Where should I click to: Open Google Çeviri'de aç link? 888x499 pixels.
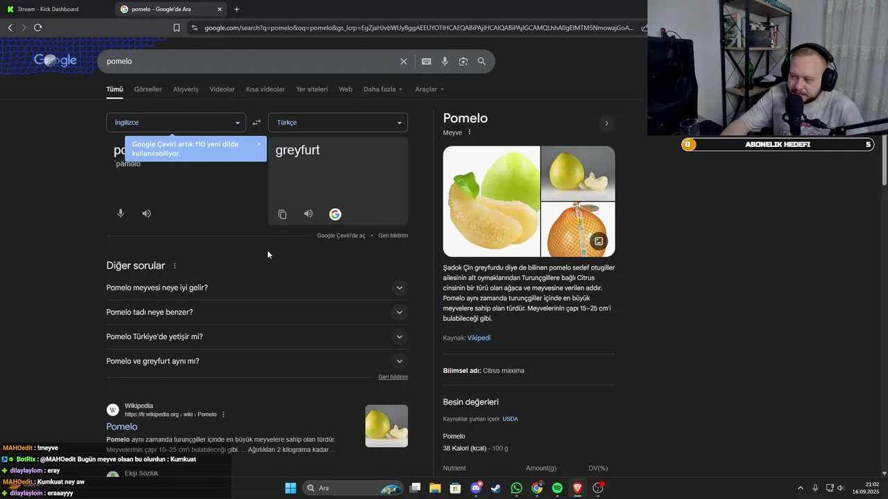(341, 236)
